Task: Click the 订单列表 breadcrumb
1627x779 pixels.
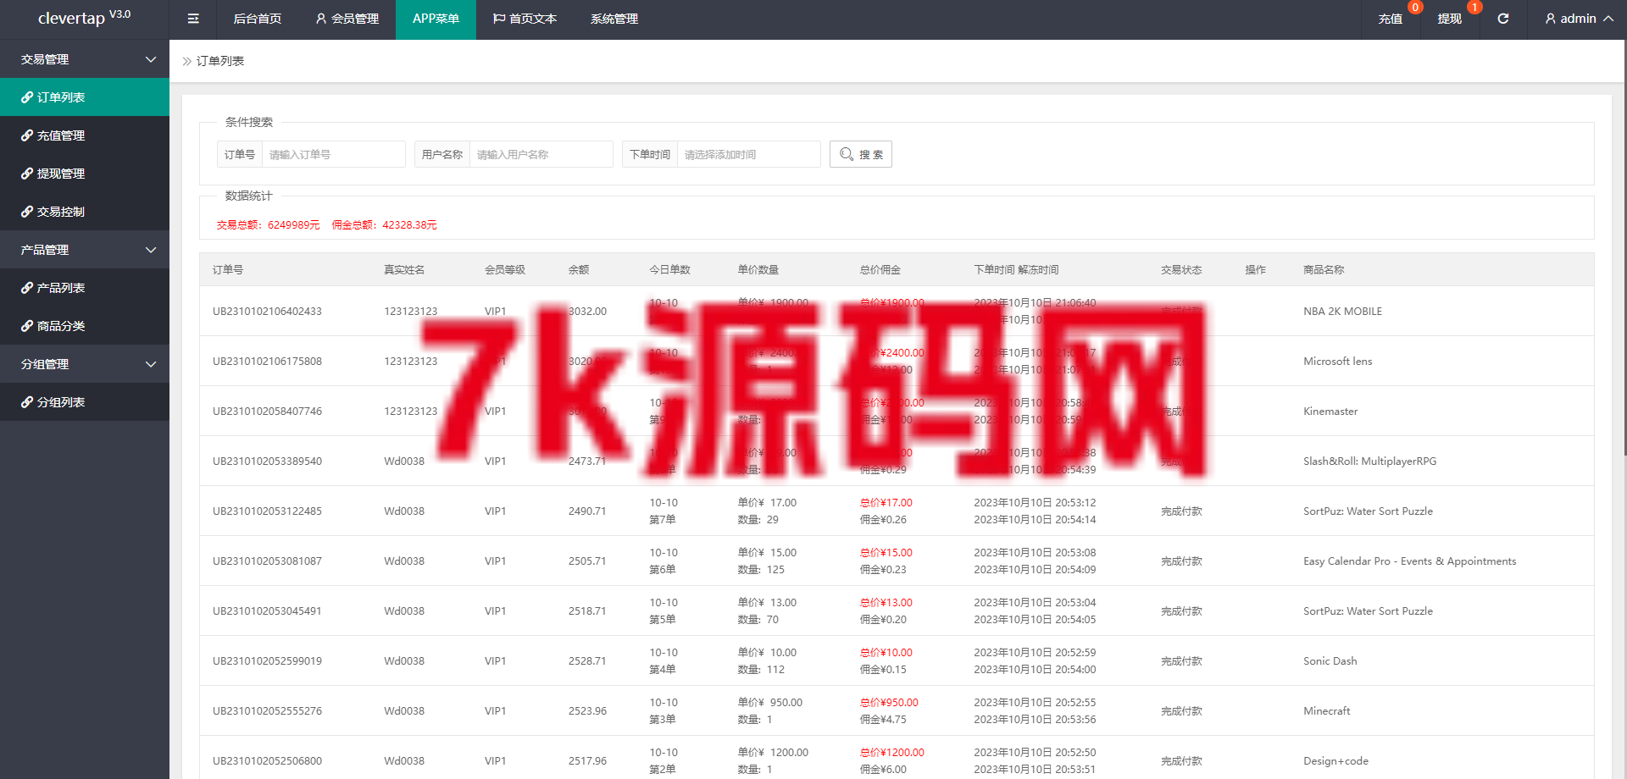Action: tap(220, 61)
